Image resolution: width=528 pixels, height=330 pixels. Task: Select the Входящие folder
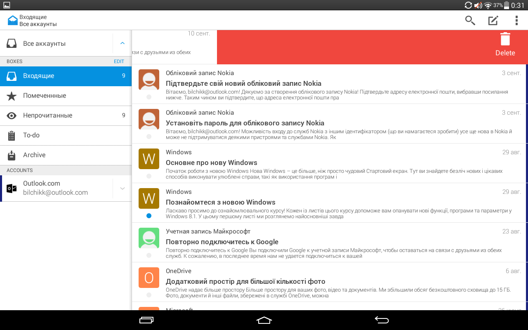click(66, 76)
